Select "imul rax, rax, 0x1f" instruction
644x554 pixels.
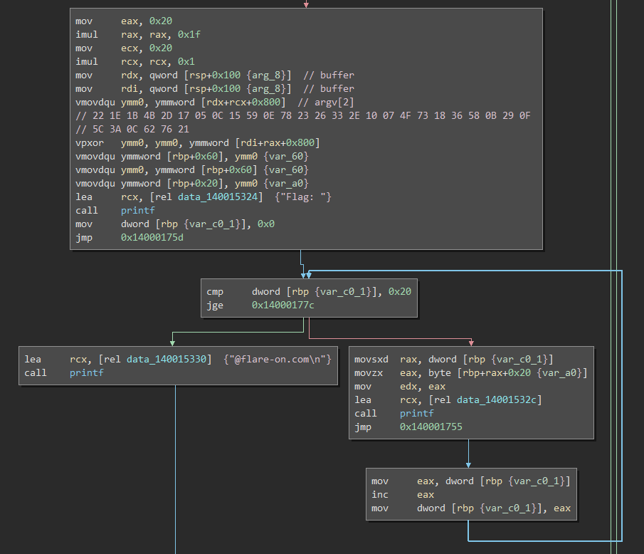(138, 34)
